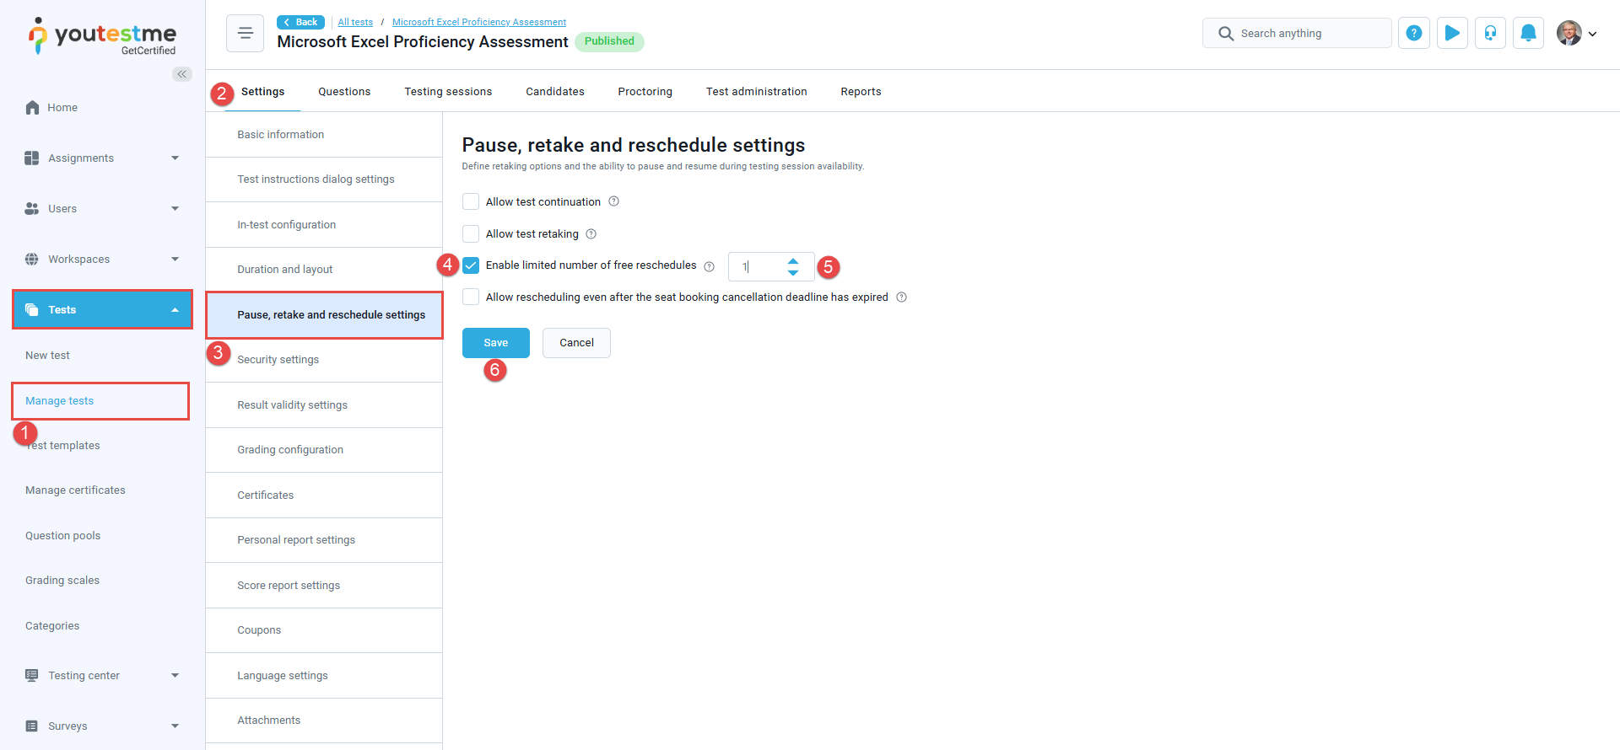Screen dimensions: 1620x750
Task: Open the Candidates tab
Action: click(555, 91)
